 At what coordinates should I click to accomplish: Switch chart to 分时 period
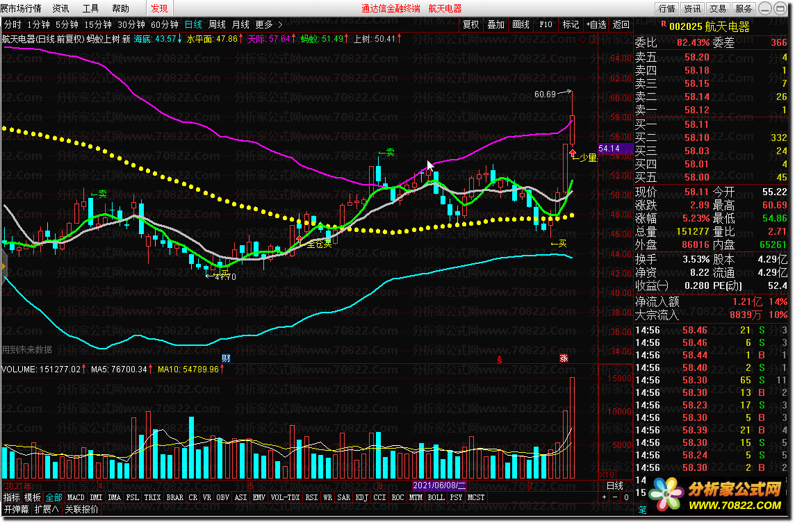click(13, 24)
